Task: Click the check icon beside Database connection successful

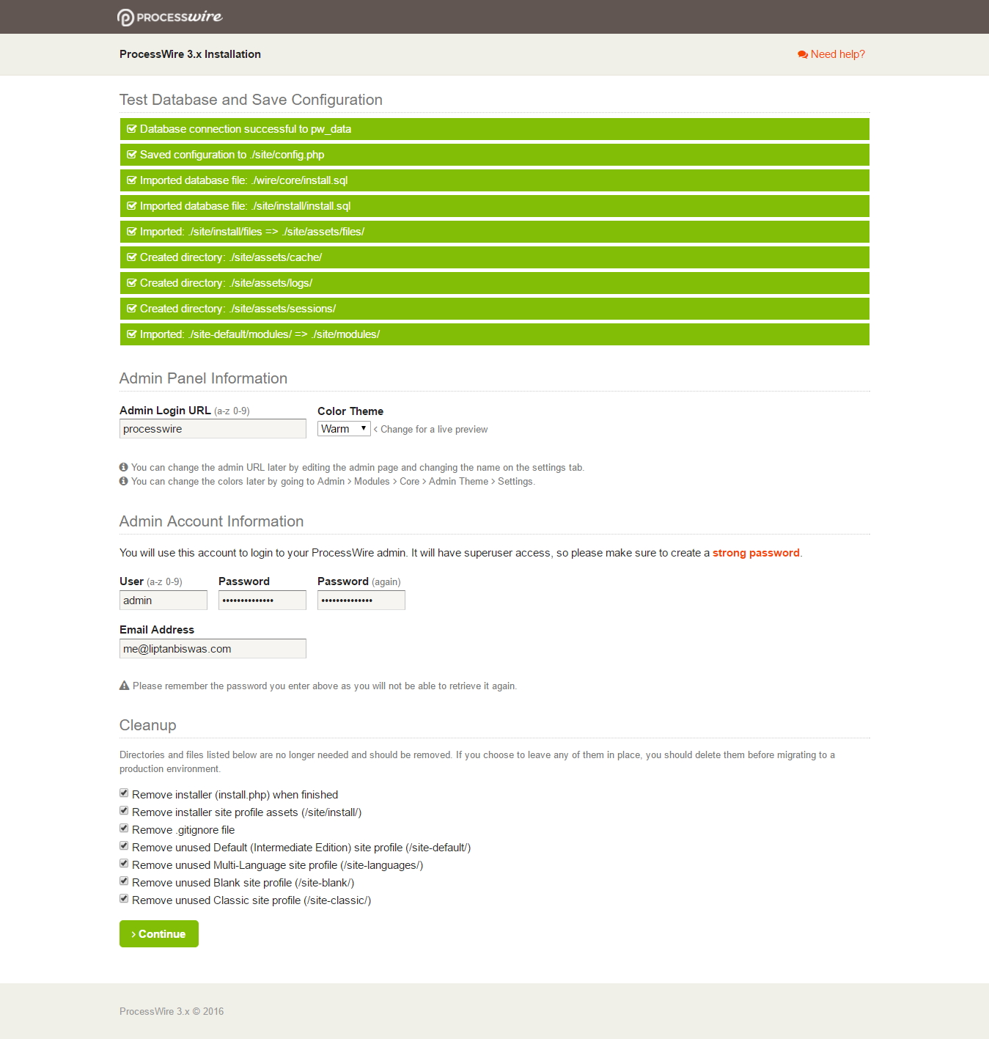Action: coord(132,129)
